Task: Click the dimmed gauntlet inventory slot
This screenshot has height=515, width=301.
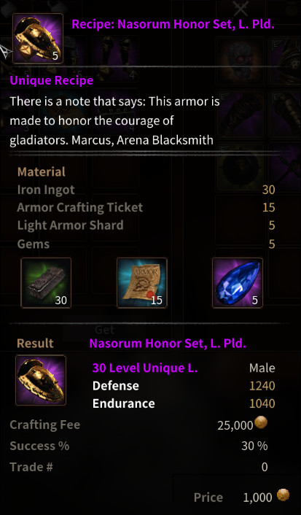Action: 241,113
